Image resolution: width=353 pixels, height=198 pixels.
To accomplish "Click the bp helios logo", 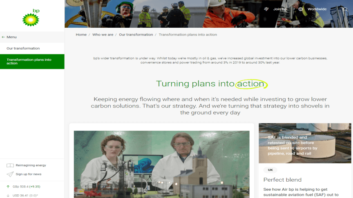I will (31, 18).
